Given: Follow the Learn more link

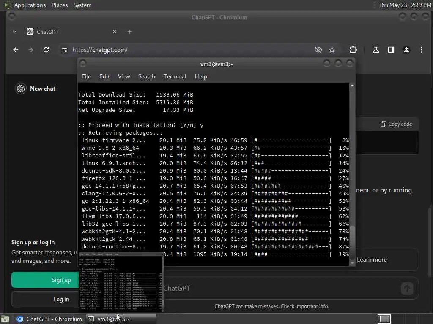Looking at the screenshot, I should (x=372, y=259).
